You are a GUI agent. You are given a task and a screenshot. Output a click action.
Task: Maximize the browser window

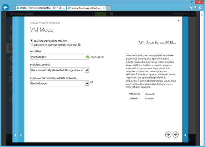click(x=192, y=2)
